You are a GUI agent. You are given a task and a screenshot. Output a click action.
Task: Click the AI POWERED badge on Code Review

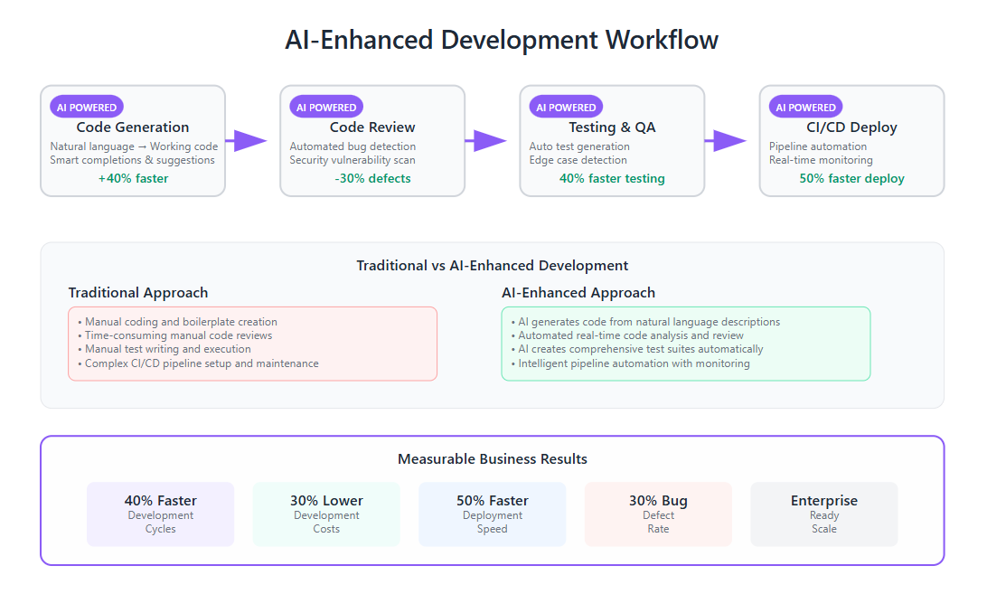click(326, 107)
